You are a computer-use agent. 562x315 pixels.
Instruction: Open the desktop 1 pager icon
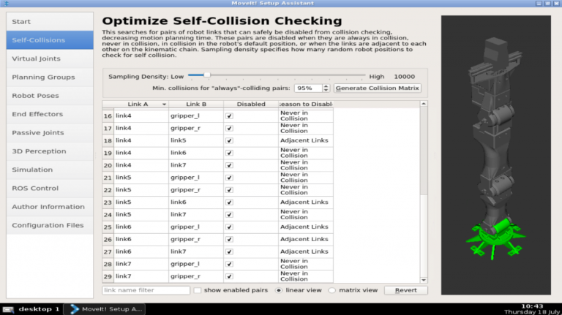[x=8, y=309]
